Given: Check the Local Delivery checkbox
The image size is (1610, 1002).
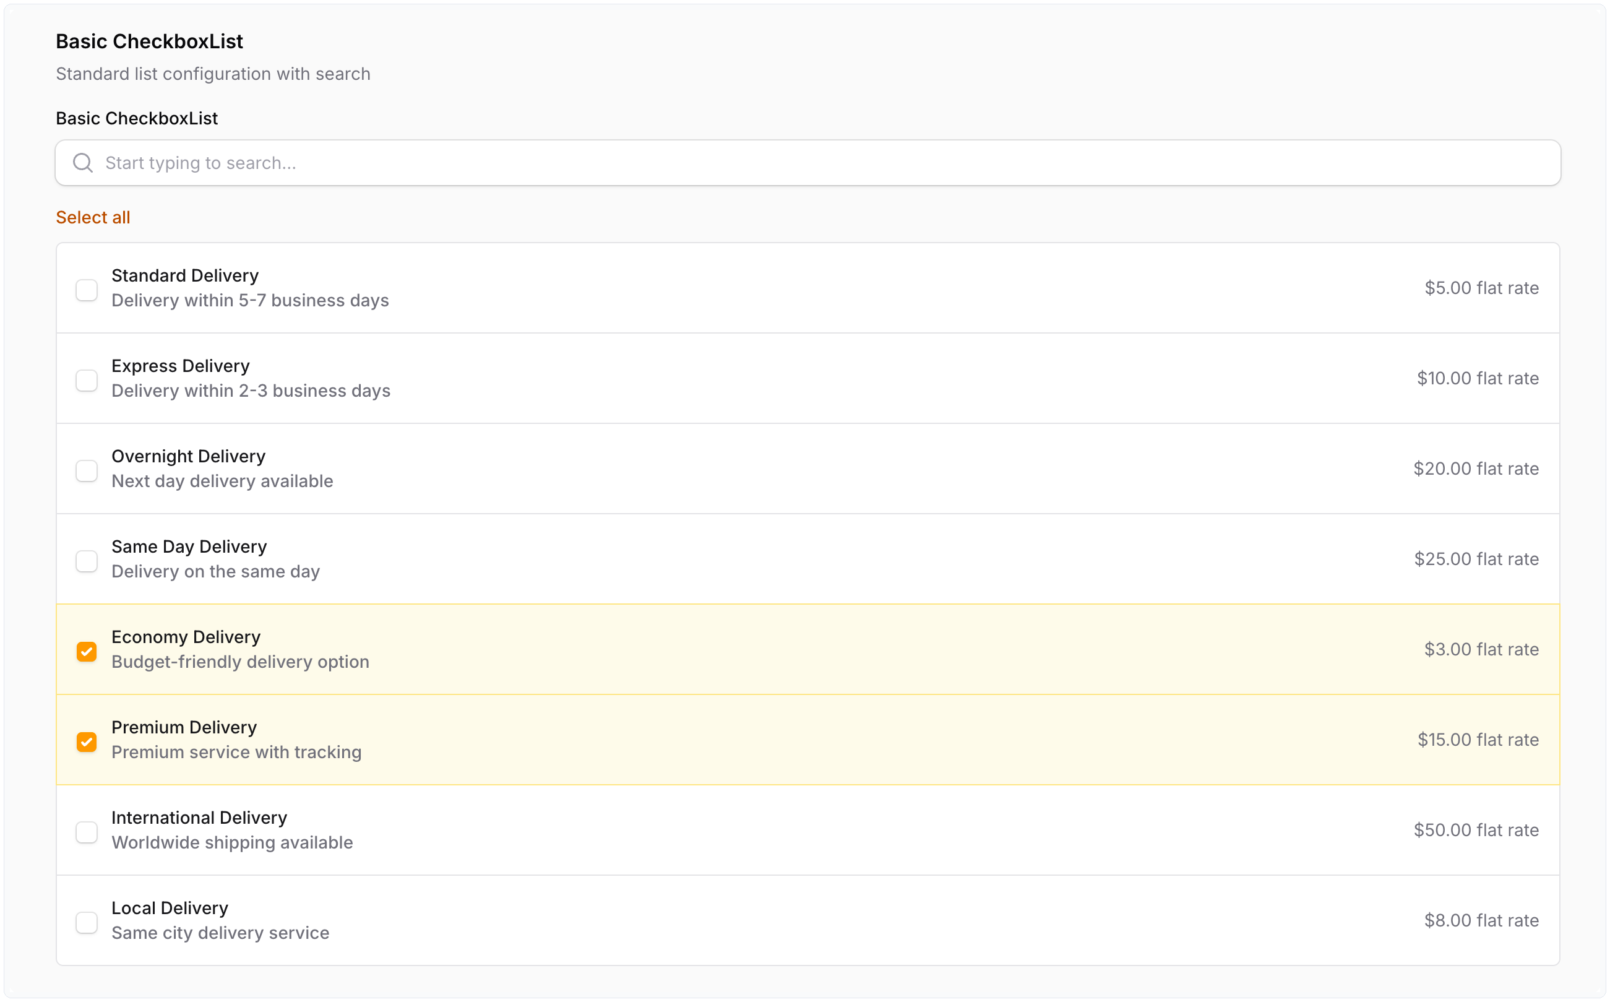Looking at the screenshot, I should pos(87,922).
